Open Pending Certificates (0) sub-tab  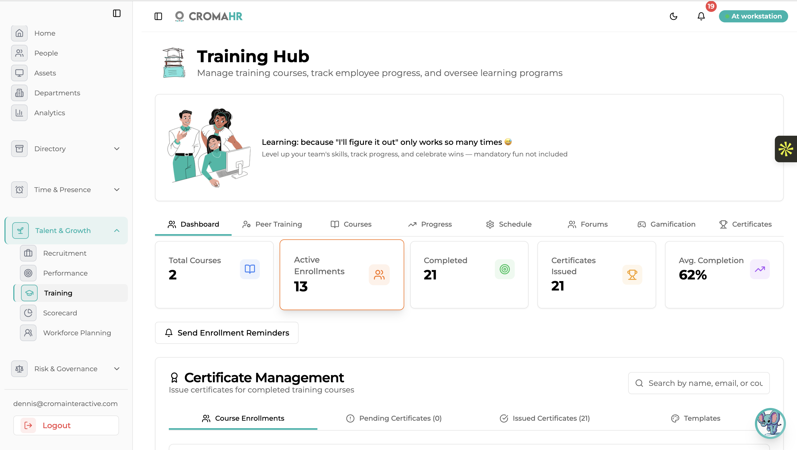tap(394, 418)
